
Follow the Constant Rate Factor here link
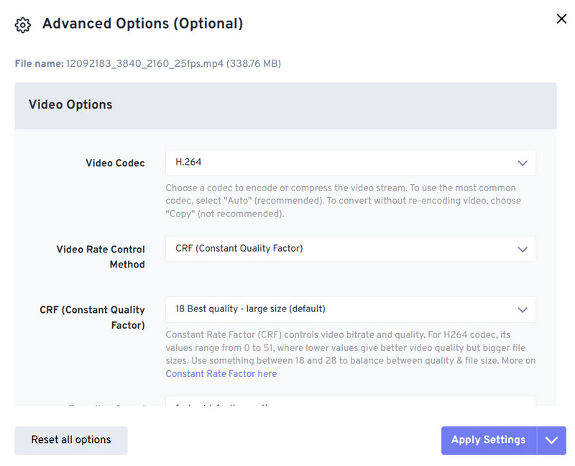[x=221, y=374]
